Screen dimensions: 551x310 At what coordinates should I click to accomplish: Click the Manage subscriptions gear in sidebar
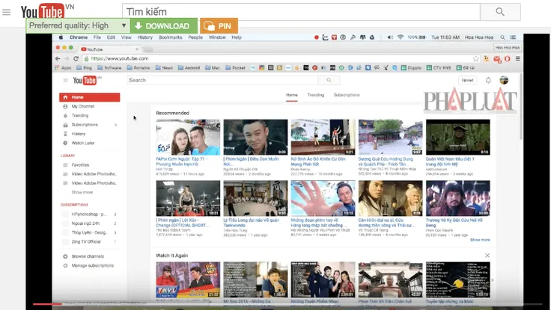coord(65,265)
